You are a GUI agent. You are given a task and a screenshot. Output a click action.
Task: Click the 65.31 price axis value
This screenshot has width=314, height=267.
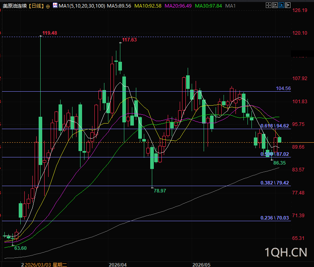(298, 238)
